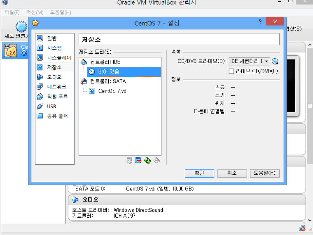
Task: Click the 새로 만들기 toolbar icon in manager
Action: pyautogui.click(x=21, y=26)
